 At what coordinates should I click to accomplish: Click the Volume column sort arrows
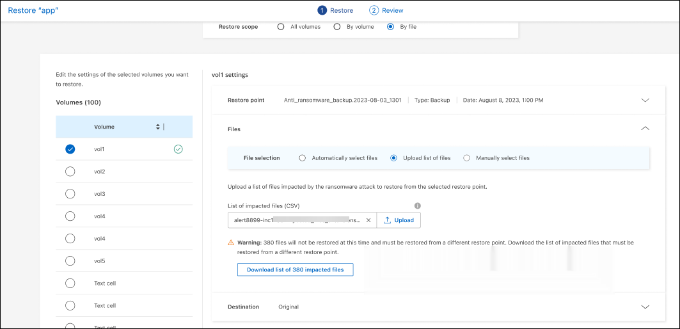pos(158,127)
